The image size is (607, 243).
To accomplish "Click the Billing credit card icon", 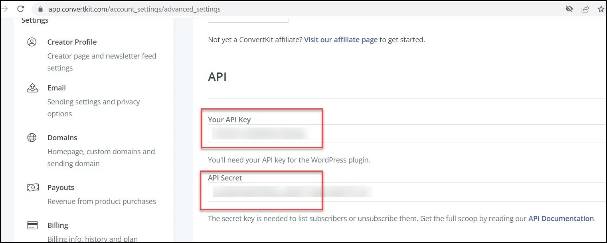I will coord(32,225).
